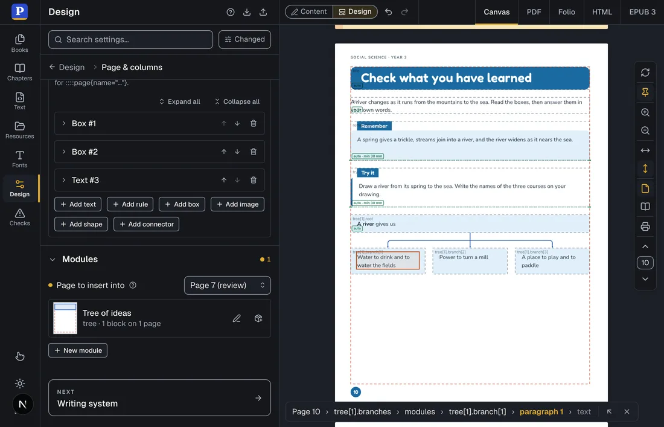Open the Fonts section
664x427 pixels.
click(19, 159)
